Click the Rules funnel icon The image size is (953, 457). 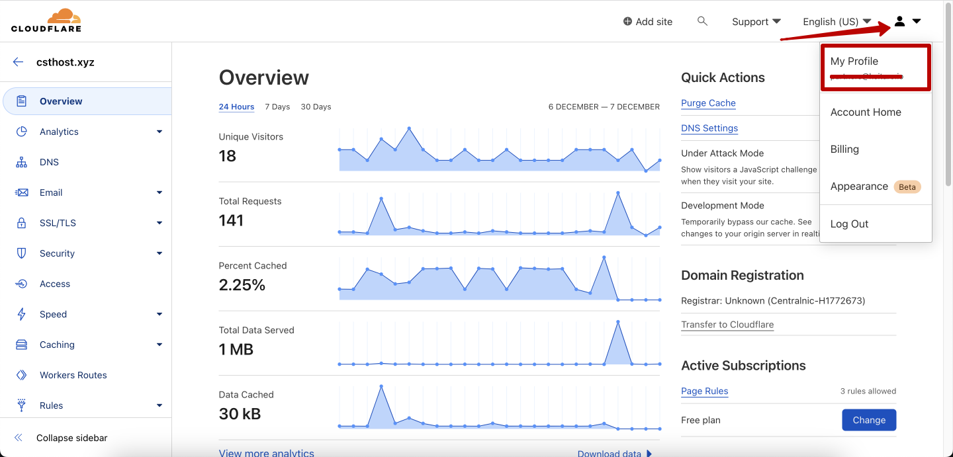coord(22,405)
